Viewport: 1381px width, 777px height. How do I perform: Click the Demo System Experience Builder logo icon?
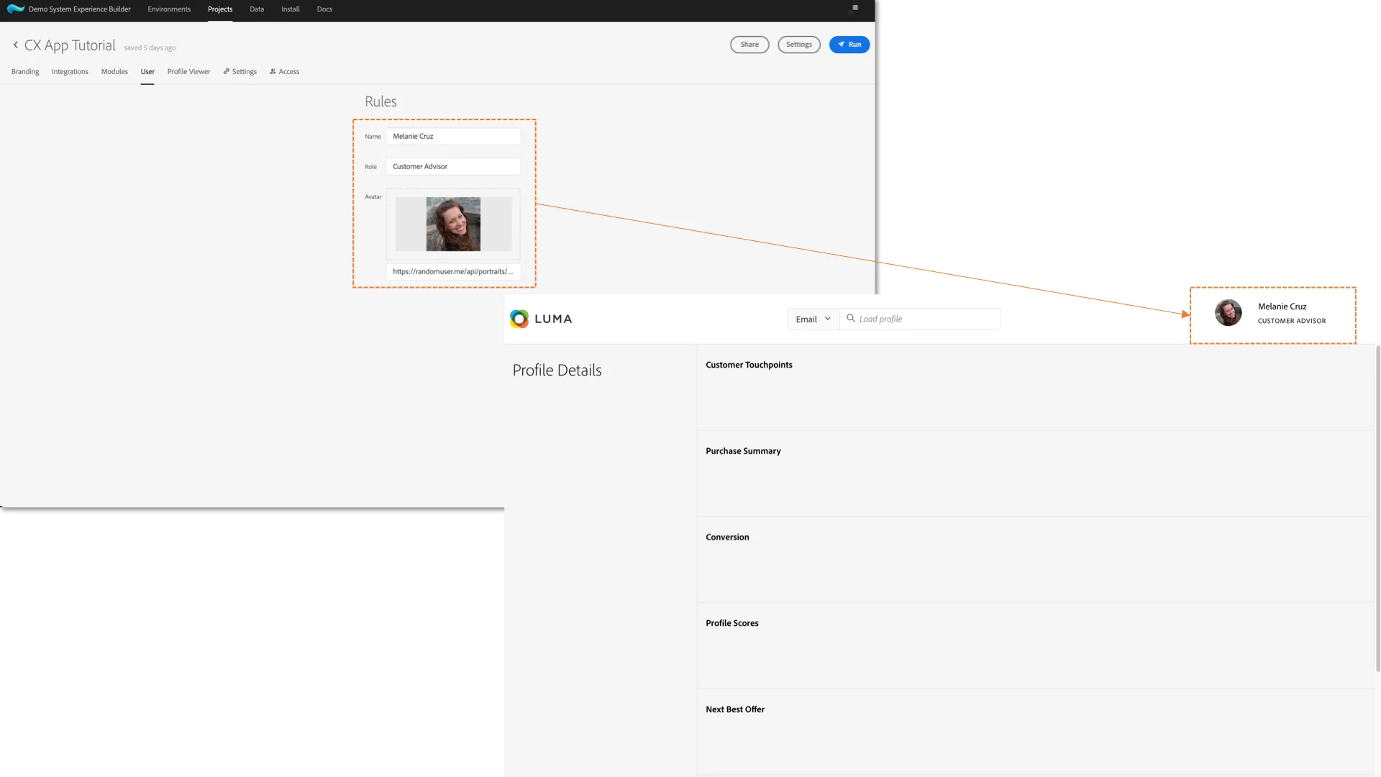click(15, 9)
